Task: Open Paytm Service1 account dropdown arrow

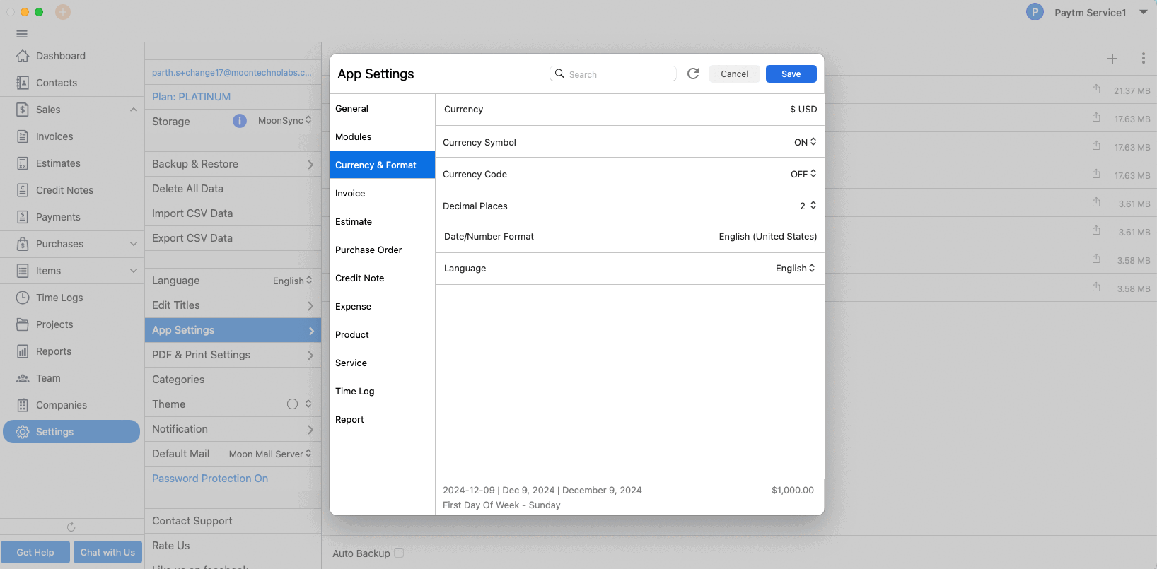Action: [1144, 12]
